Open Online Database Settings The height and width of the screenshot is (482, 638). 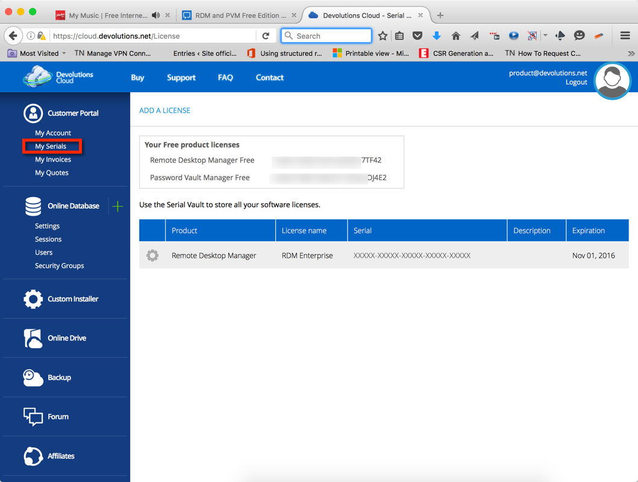click(x=47, y=226)
